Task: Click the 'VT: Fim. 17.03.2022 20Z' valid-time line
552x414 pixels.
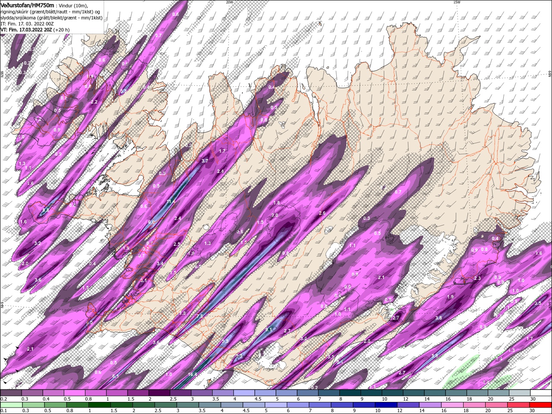Action: [x=26, y=30]
